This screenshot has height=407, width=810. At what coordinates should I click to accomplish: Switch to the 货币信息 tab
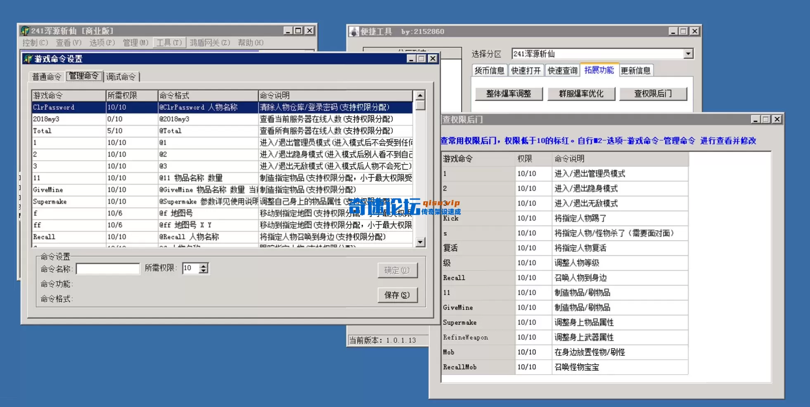coord(489,70)
